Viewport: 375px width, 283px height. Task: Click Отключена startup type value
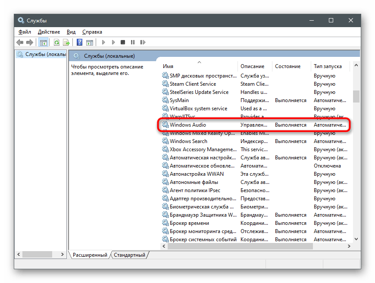327,166
